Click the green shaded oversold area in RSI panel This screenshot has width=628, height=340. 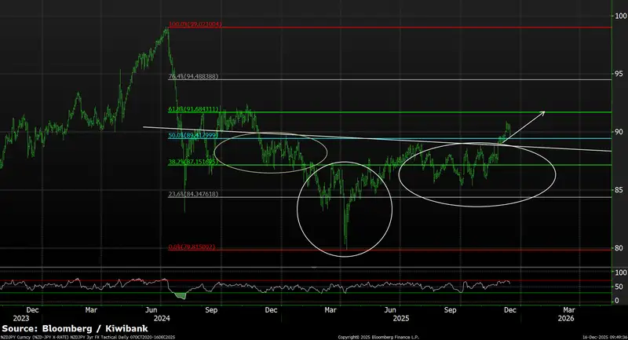click(x=181, y=295)
